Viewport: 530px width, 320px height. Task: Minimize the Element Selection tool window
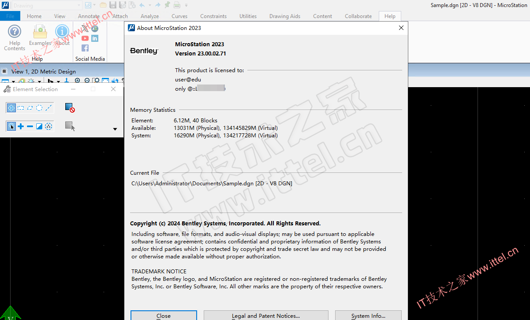pyautogui.click(x=73, y=89)
